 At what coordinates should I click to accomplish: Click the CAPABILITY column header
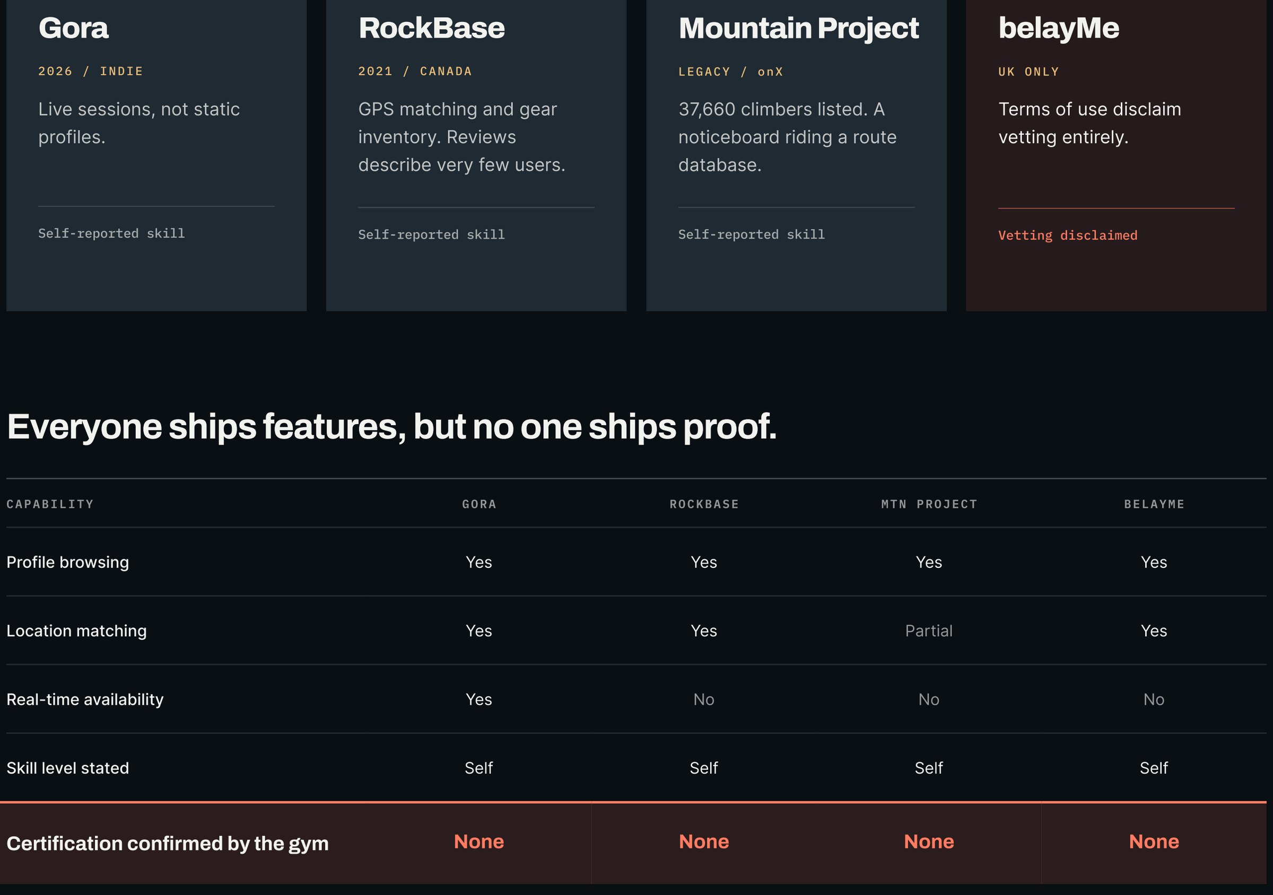50,504
